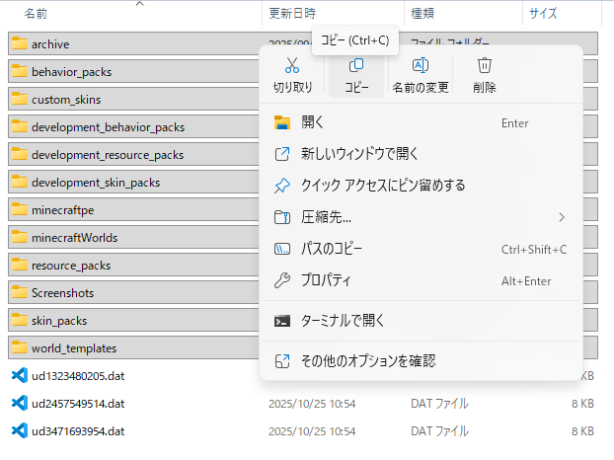Image resolution: width=614 pixels, height=460 pixels.
Task: Click the Copy (コピー) icon
Action: point(356,66)
